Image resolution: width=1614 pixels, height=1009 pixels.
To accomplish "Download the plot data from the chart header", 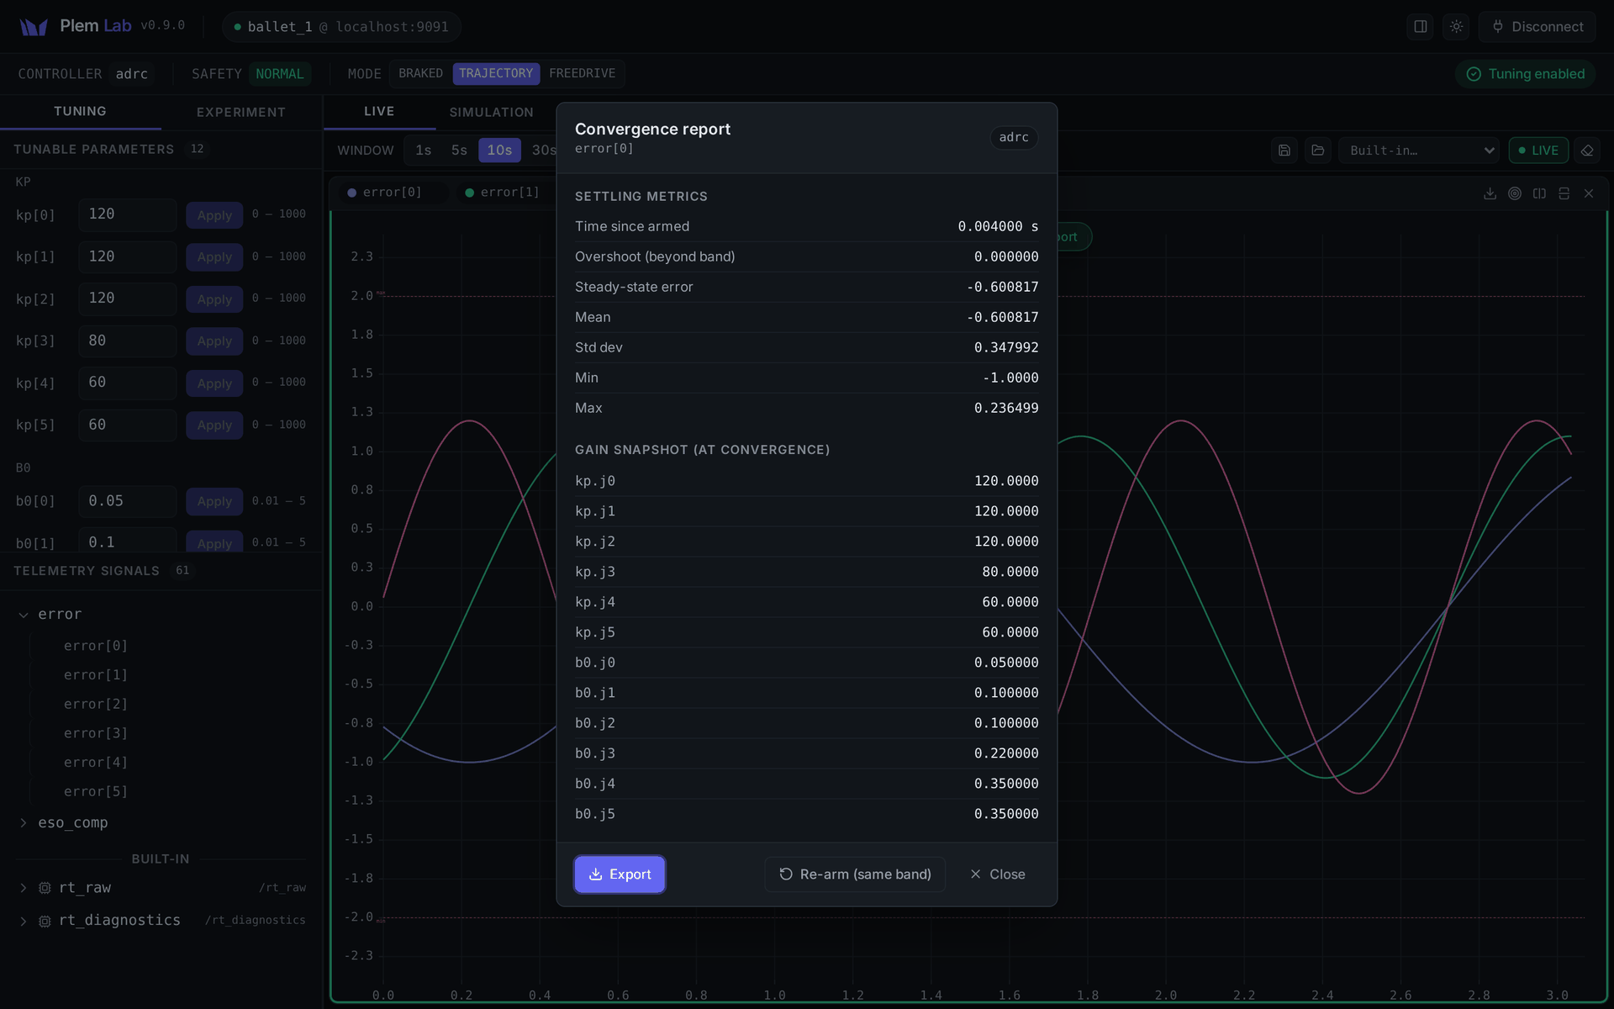I will click(1490, 193).
